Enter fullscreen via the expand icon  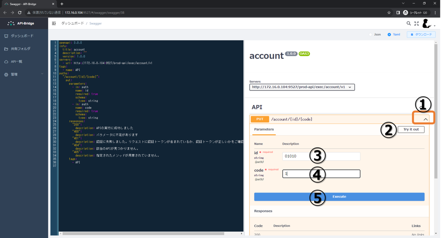pos(417,23)
